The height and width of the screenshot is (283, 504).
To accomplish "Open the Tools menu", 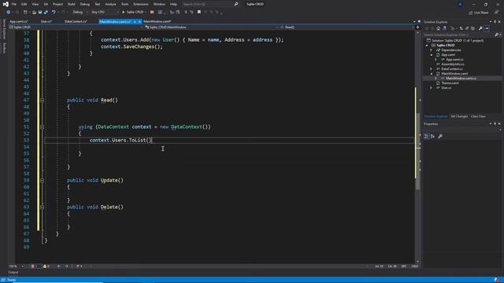I will [124, 4].
